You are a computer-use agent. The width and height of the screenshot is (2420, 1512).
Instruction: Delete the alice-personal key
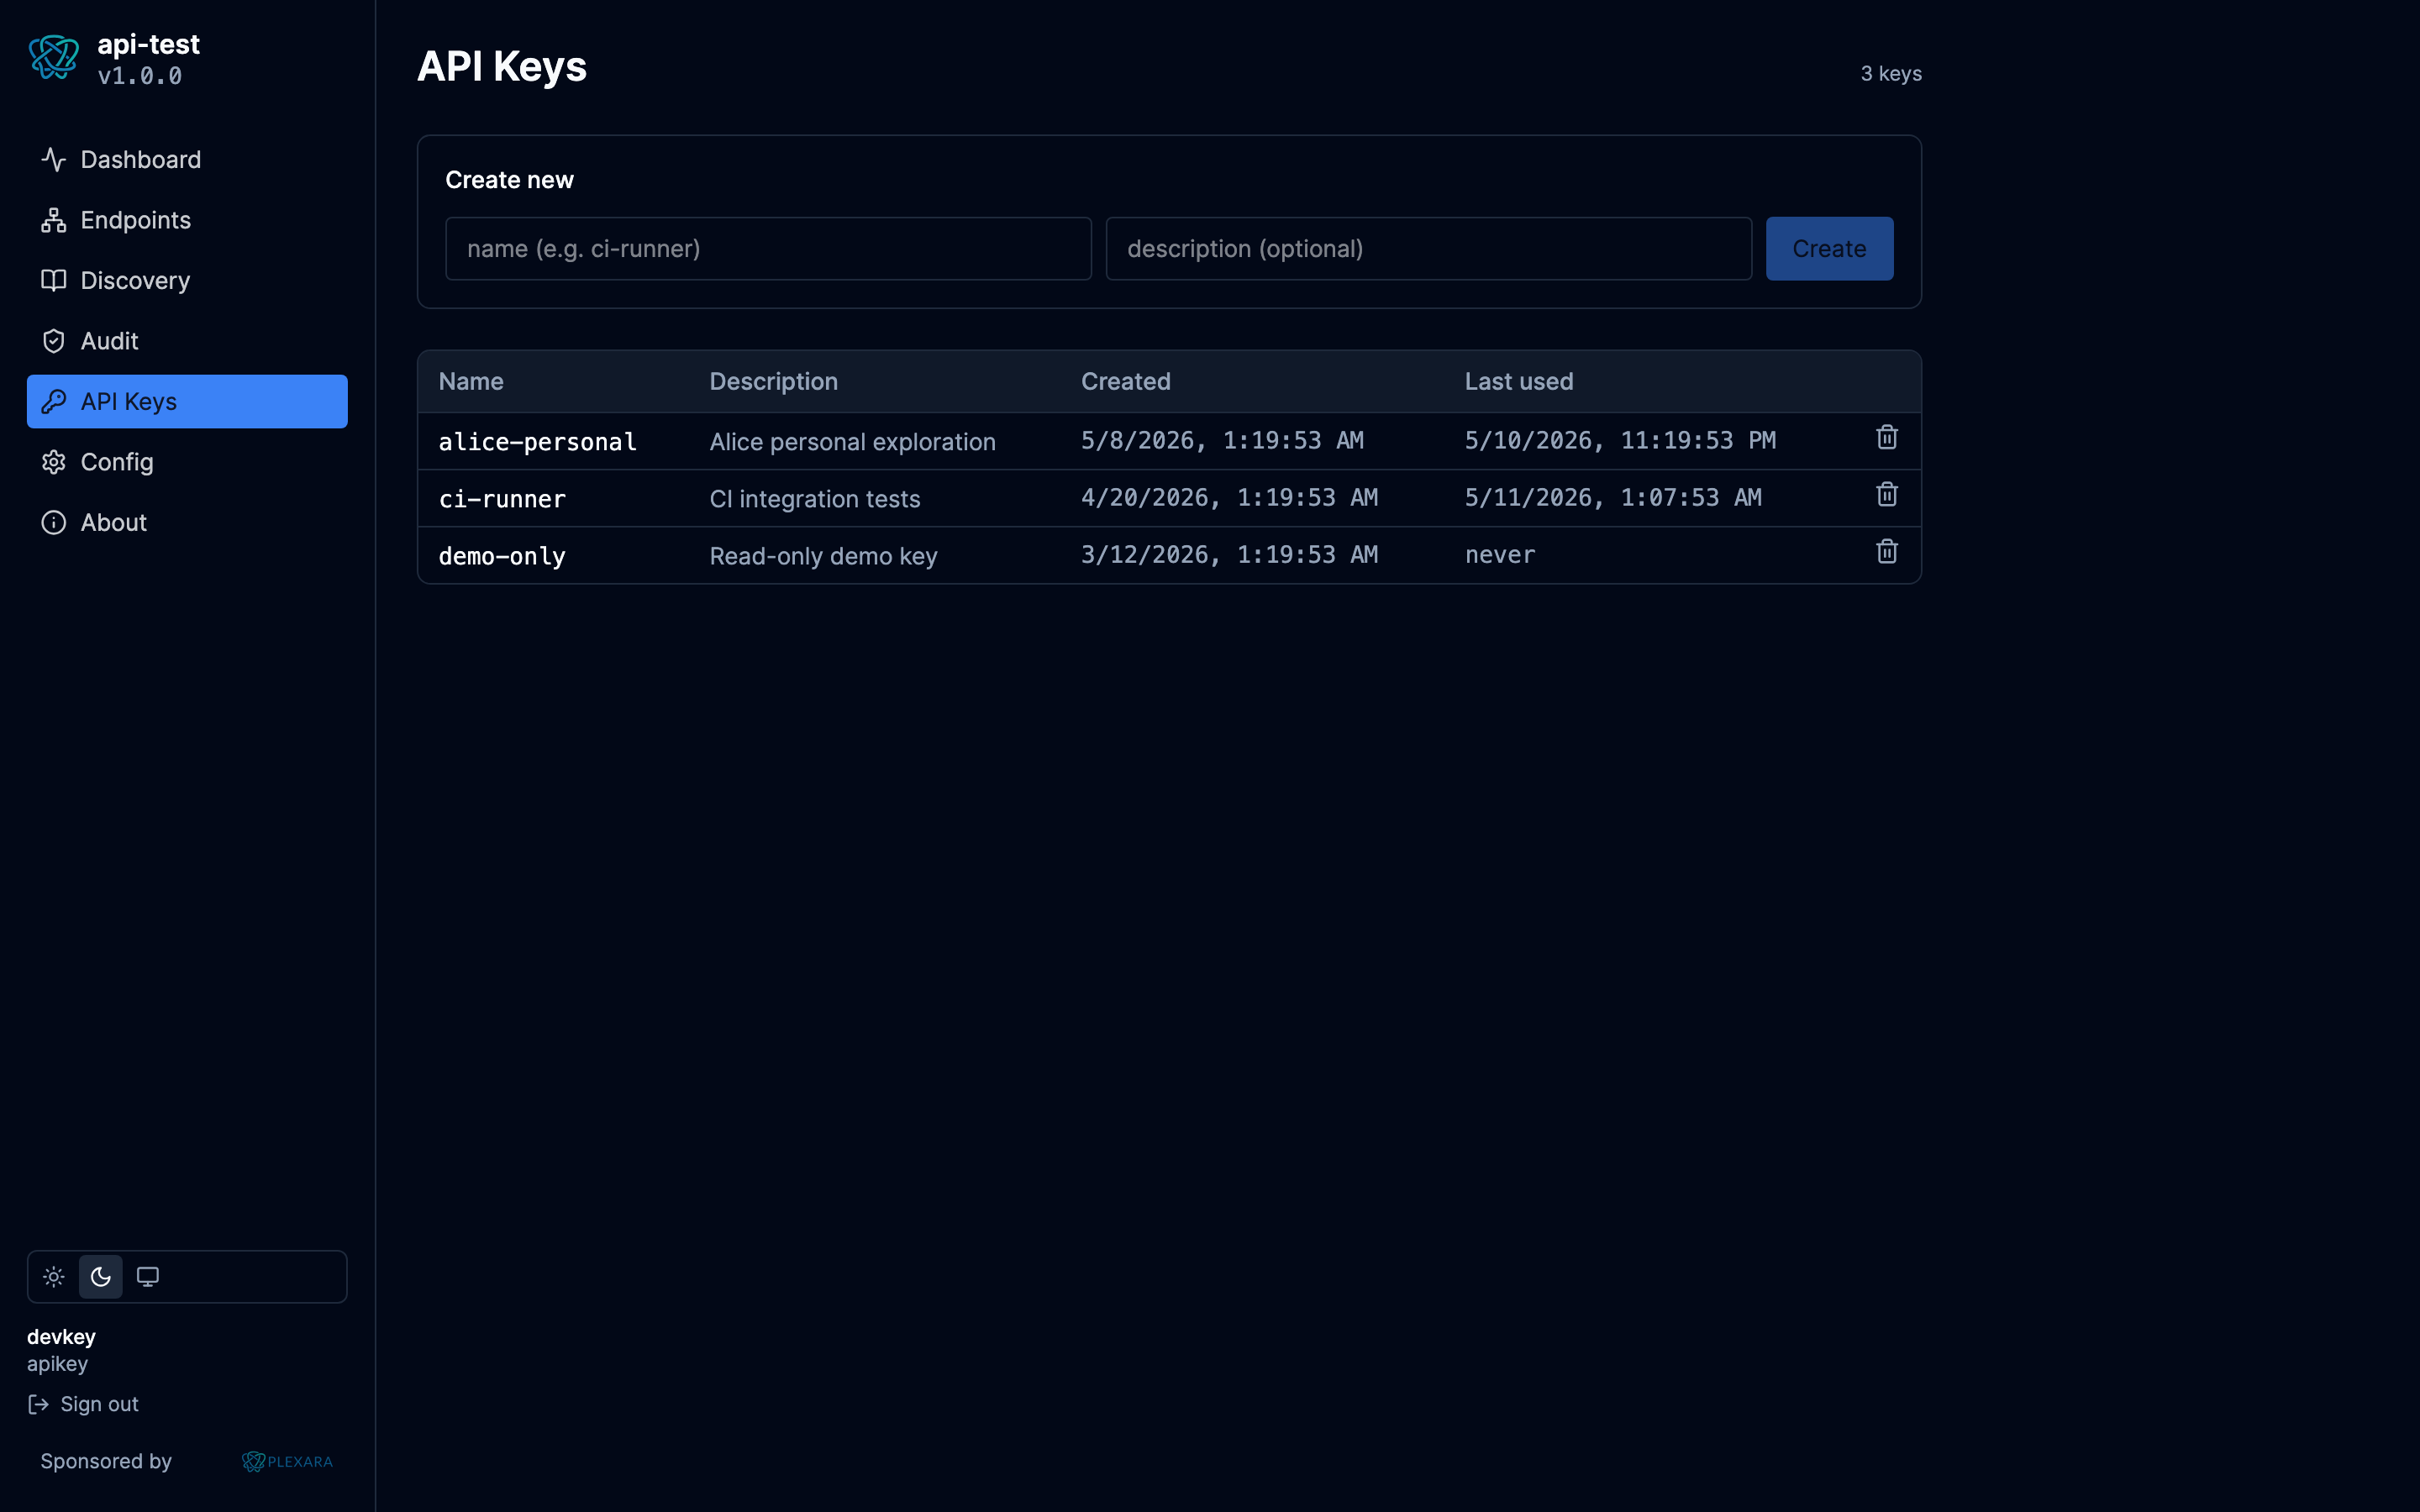click(x=1887, y=438)
